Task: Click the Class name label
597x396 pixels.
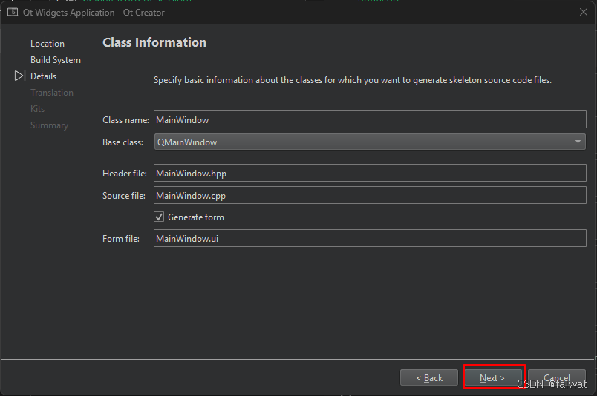Action: tap(125, 120)
